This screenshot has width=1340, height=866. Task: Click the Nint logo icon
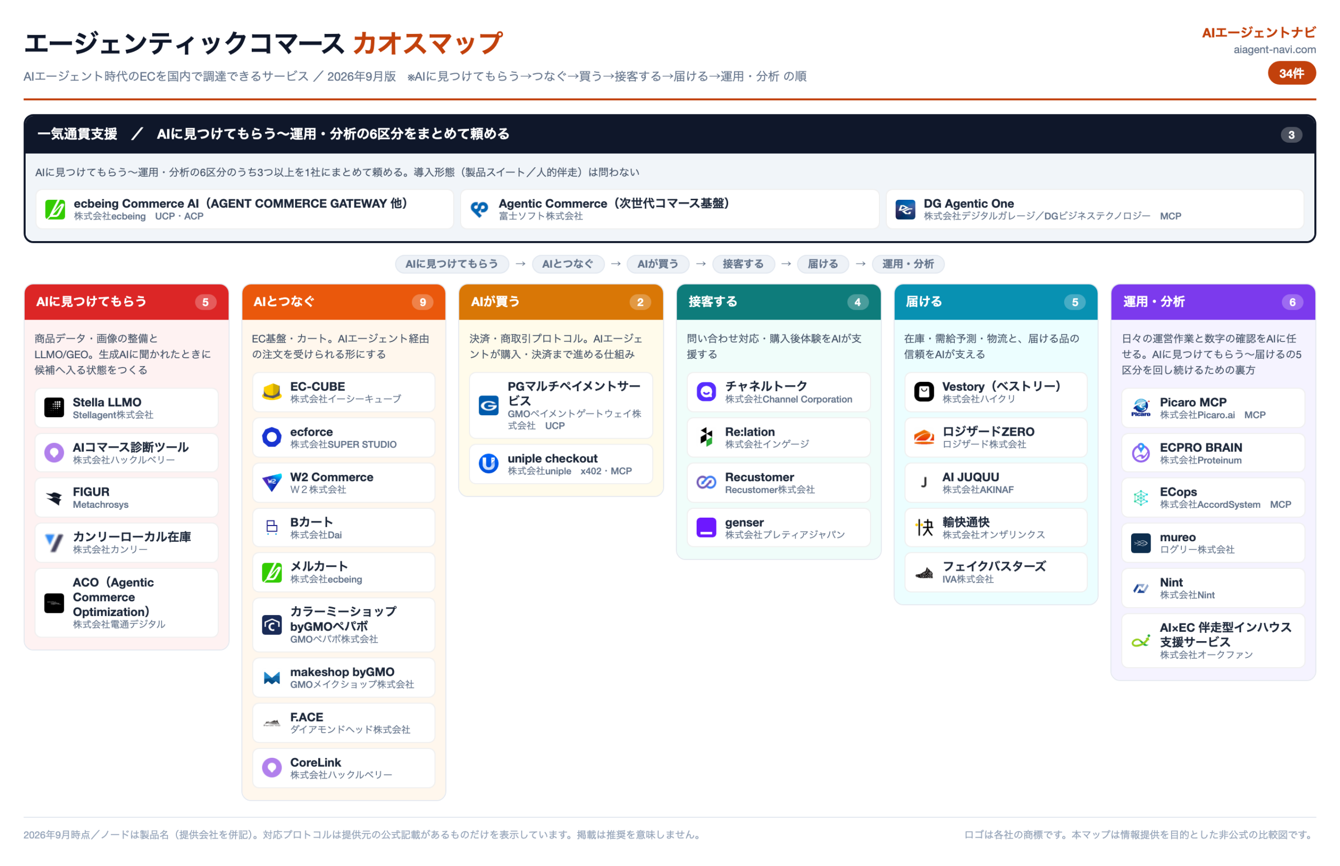tap(1141, 588)
